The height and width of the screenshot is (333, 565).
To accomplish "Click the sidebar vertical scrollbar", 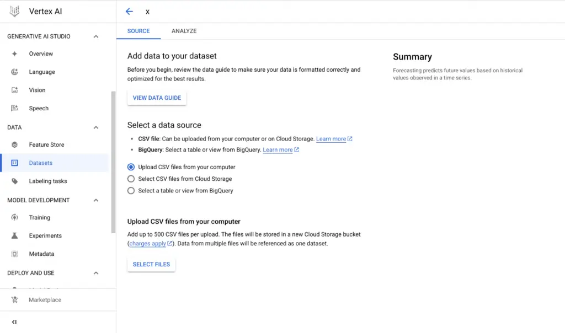I will coord(113,162).
